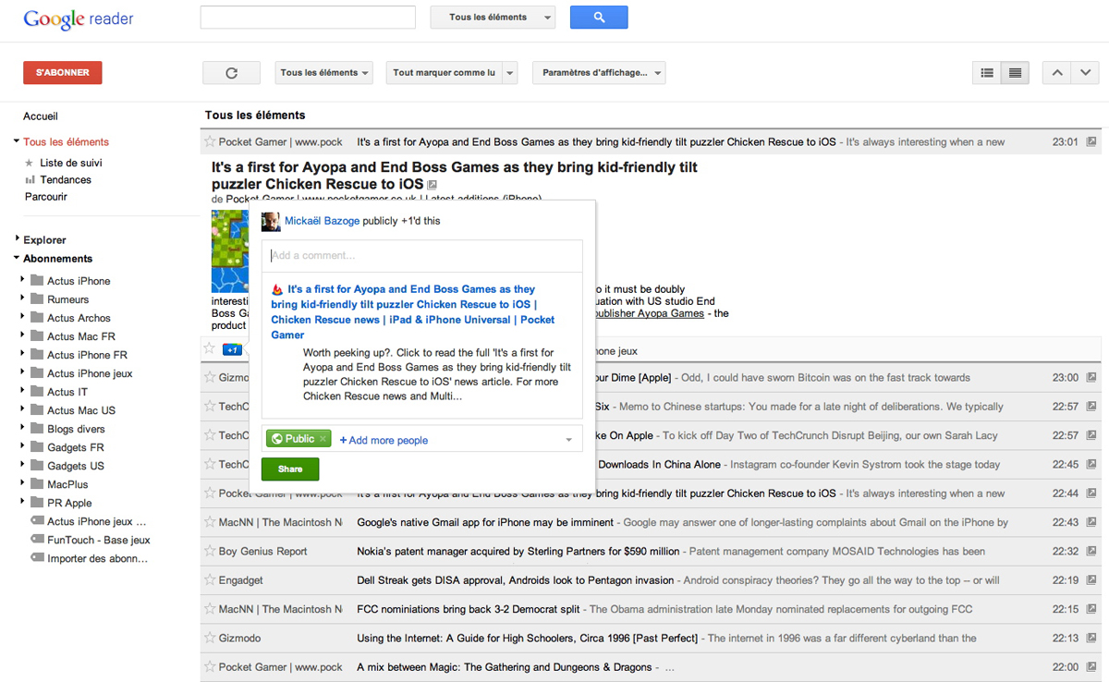Go to the previous item with the up arrow
The width and height of the screenshot is (1109, 682).
point(1056,73)
